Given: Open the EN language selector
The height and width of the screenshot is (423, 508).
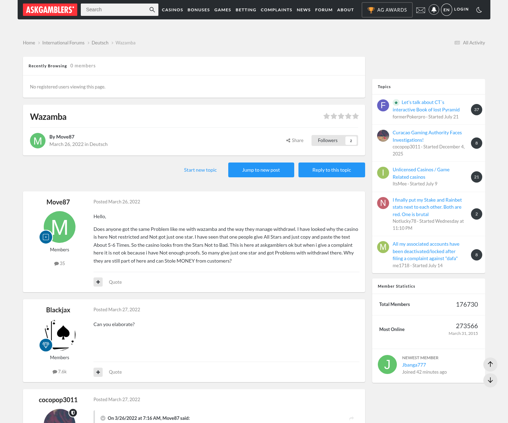Looking at the screenshot, I should coord(447,10).
